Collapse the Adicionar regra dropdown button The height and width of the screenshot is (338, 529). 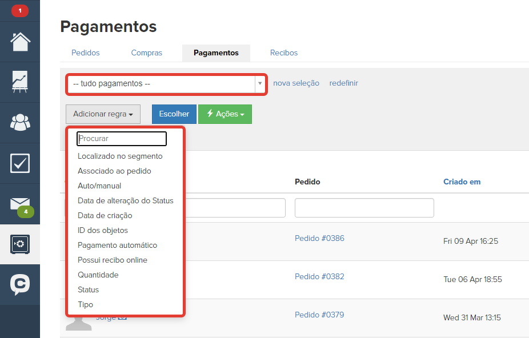103,114
